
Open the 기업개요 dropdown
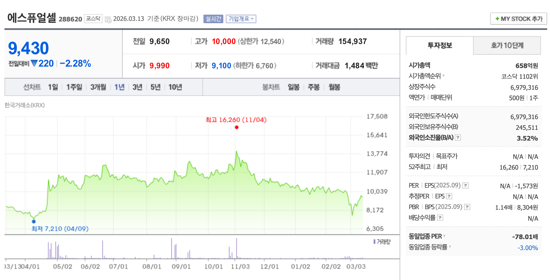pos(241,19)
